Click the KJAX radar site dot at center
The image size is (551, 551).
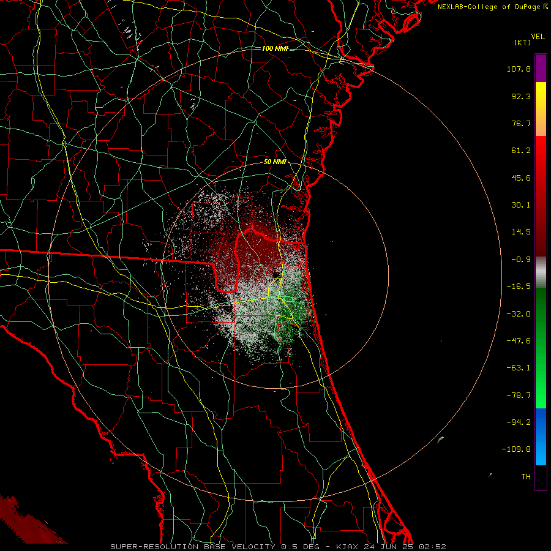tap(276, 274)
